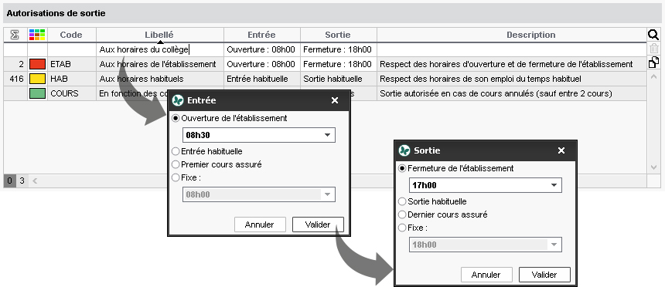Click the '3' total count in footer
This screenshot has width=665, height=287.
[x=22, y=181]
